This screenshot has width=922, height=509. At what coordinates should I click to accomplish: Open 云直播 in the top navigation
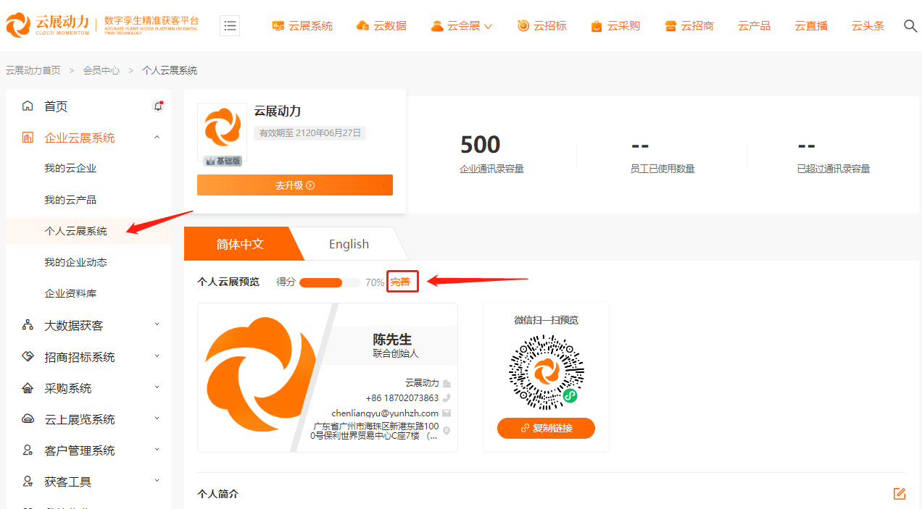pyautogui.click(x=811, y=26)
